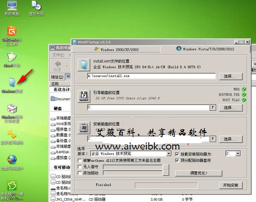Select the 程序盘 drive in 我的电脑 window
This screenshot has height=202, width=256.
[61, 130]
